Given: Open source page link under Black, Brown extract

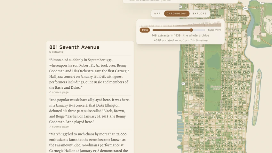Looking at the screenshot, I should 59,127.
